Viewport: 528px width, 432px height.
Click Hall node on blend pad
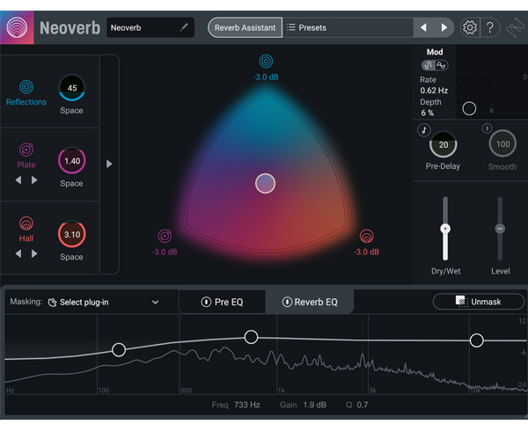(x=366, y=236)
